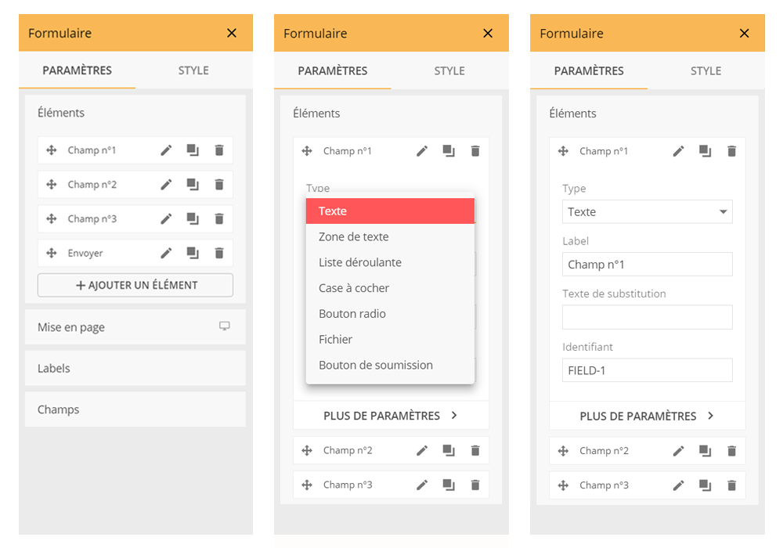Open the Type dropdown showing Texte
Screen dimensions: 783x548
pyautogui.click(x=647, y=212)
